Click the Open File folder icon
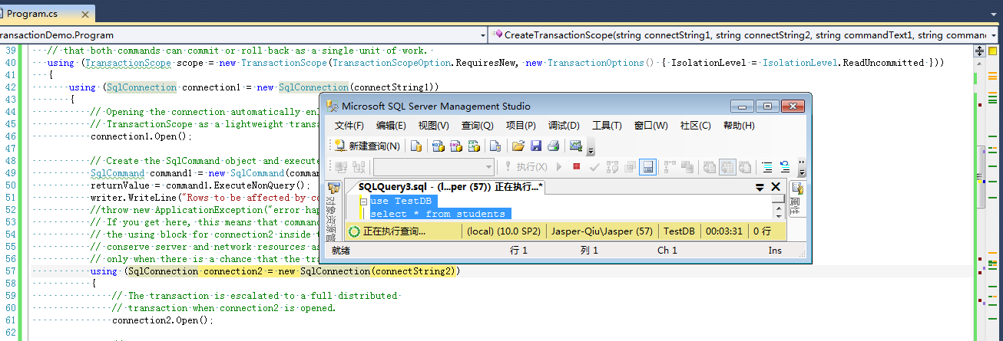This screenshot has height=341, width=1003. coord(518,146)
